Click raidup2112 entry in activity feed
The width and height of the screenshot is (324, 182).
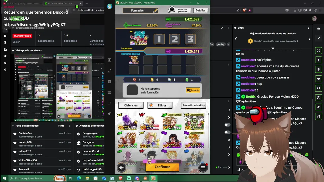[x=42, y=153]
